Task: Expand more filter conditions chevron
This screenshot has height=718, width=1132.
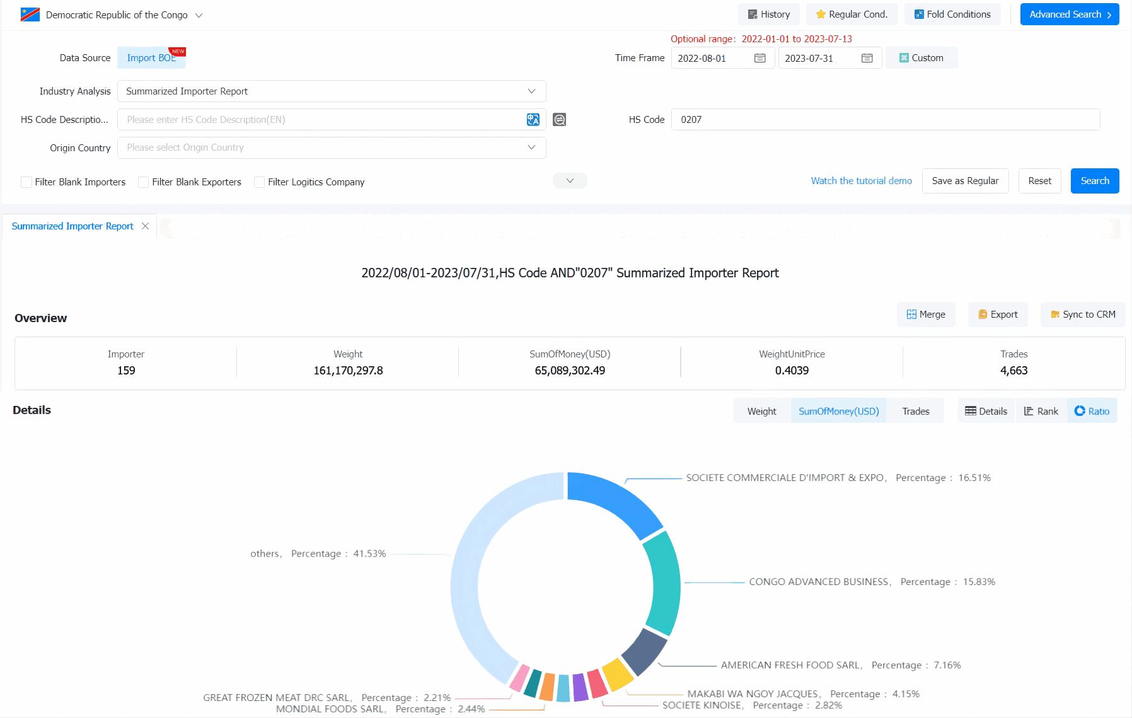Action: pos(570,181)
